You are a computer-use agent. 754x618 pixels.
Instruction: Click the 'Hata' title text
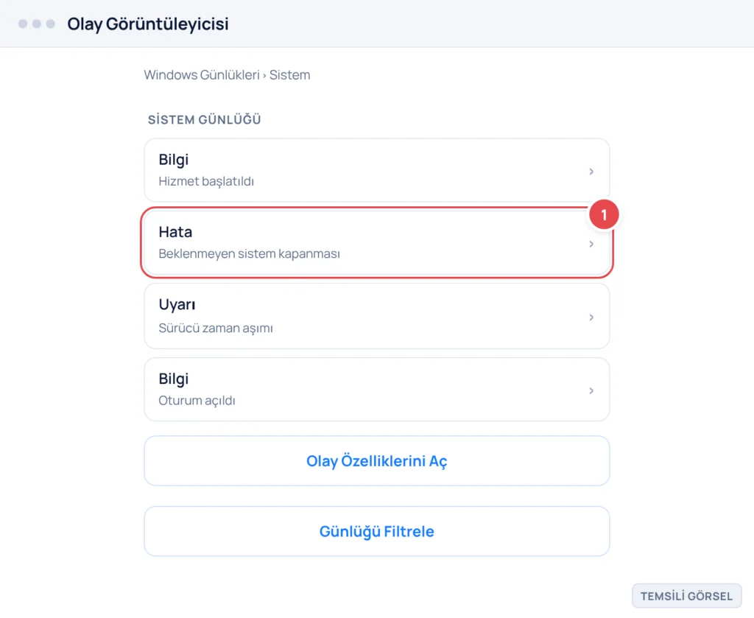tap(175, 232)
